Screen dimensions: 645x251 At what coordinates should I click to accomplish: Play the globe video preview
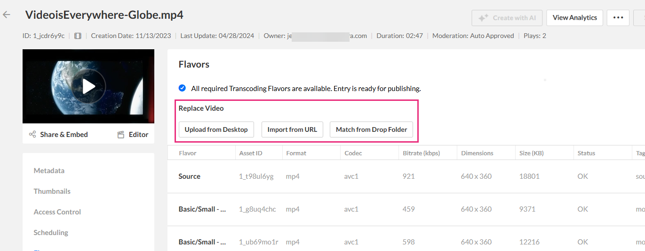88,86
